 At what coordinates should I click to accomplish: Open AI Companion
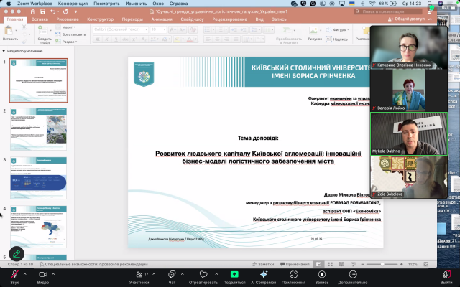264,275
